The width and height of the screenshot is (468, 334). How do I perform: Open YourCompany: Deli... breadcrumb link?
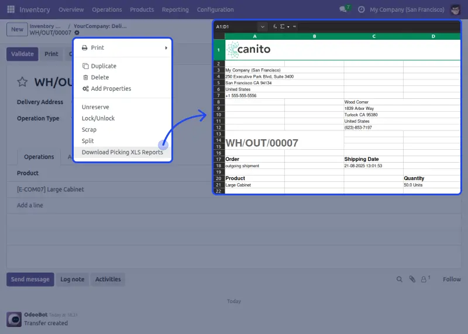click(100, 26)
